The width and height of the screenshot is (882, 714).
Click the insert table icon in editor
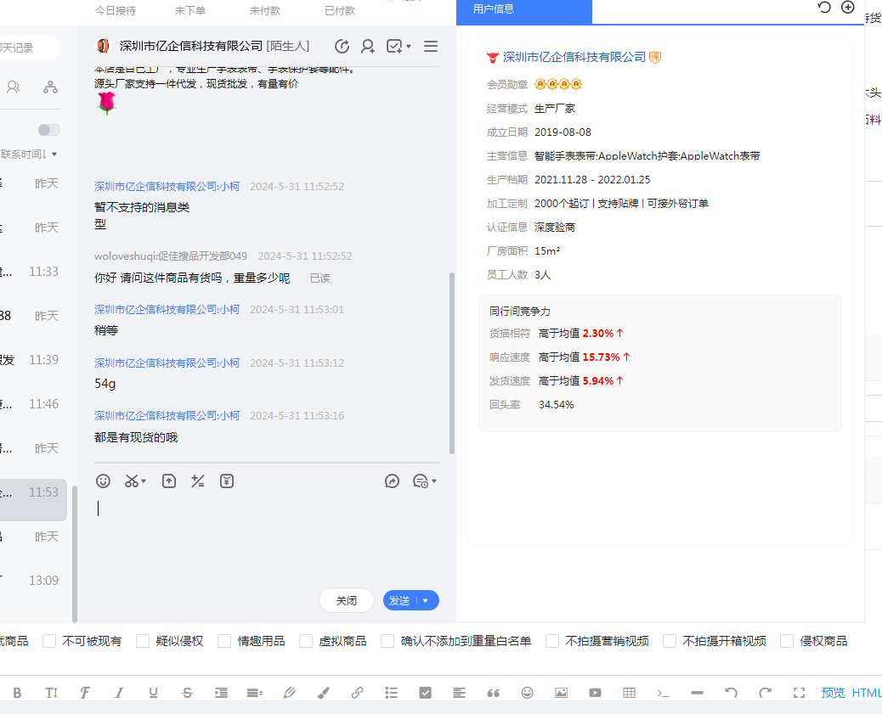click(x=629, y=693)
